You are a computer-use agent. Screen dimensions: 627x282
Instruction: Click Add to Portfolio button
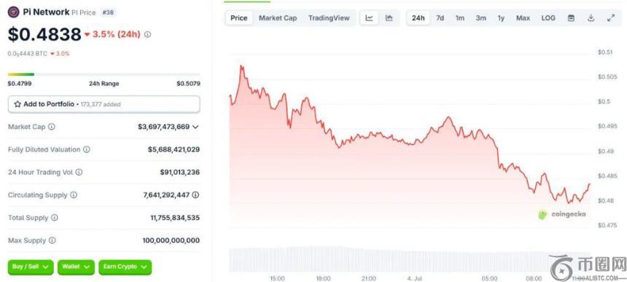(x=104, y=104)
